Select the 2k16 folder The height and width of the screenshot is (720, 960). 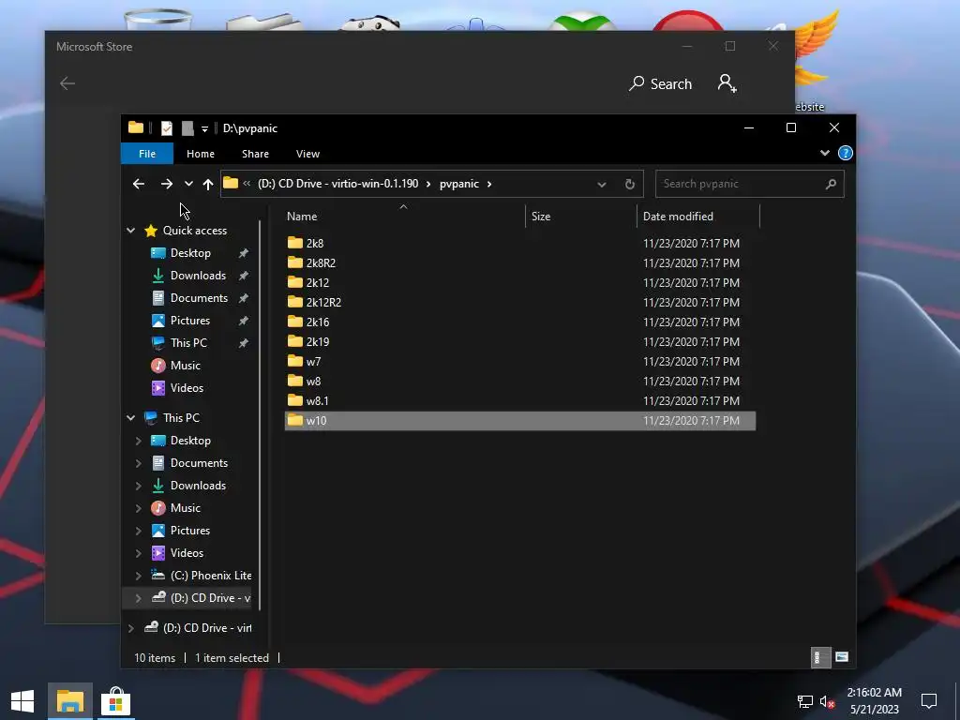519,322
